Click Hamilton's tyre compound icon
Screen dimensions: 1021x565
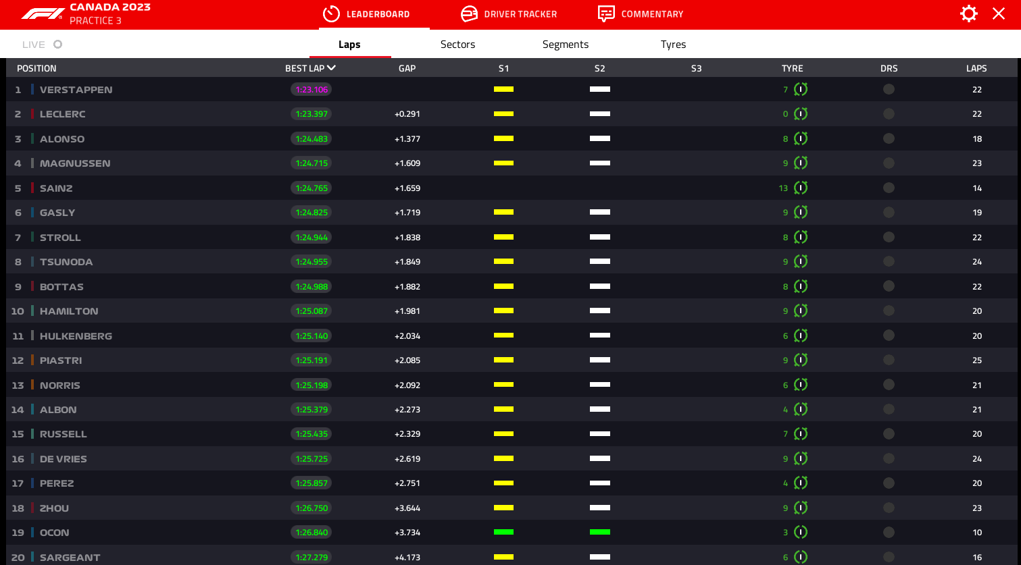click(801, 311)
